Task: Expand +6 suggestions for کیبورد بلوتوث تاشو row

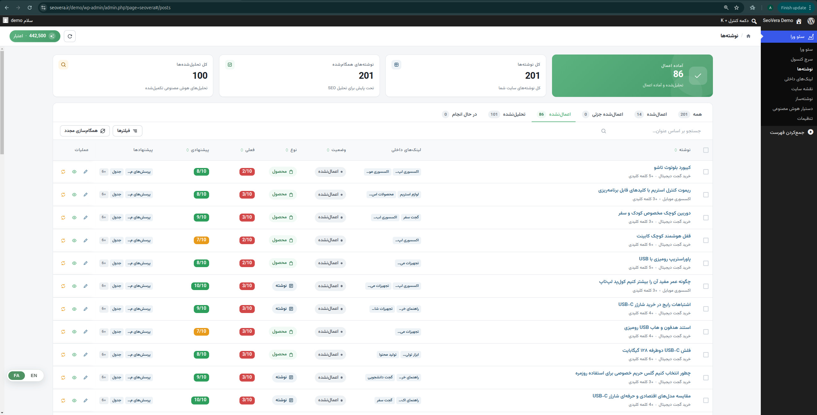Action: tap(104, 171)
